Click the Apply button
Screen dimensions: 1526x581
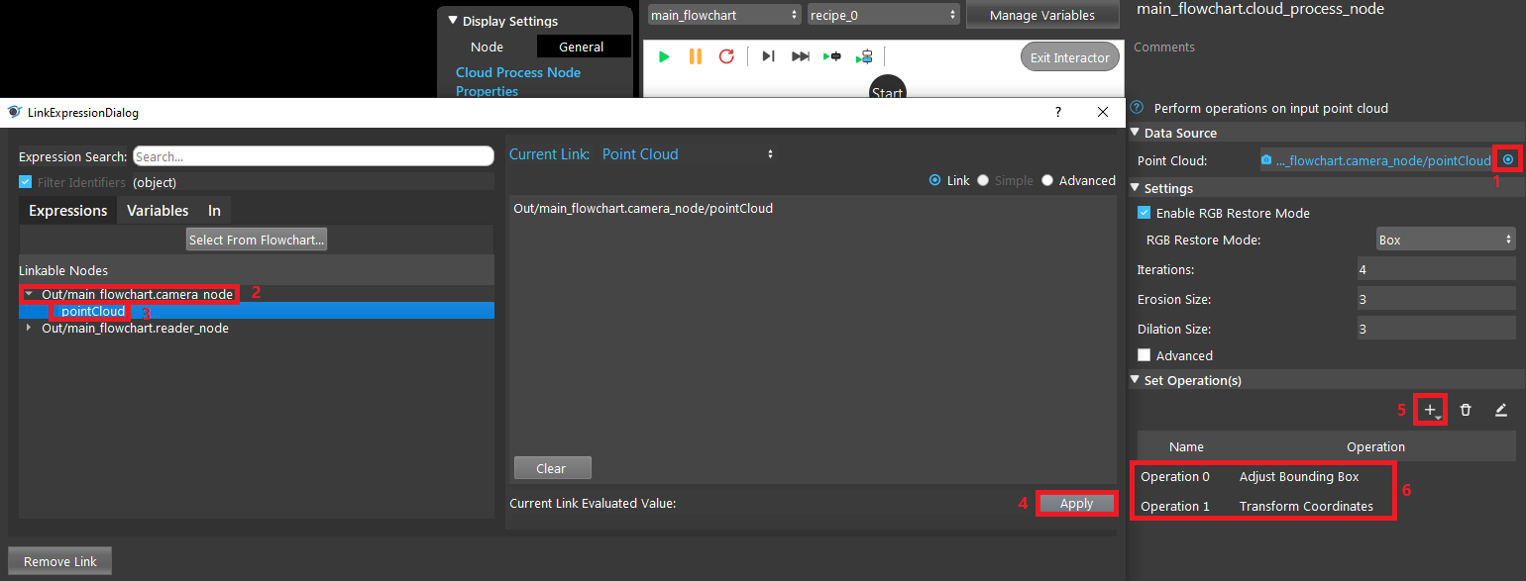1076,503
